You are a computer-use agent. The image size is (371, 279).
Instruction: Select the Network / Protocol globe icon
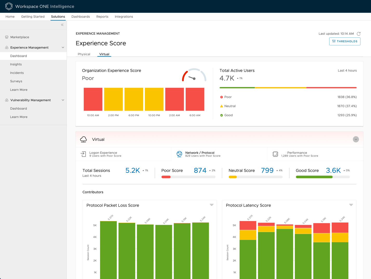pos(179,154)
